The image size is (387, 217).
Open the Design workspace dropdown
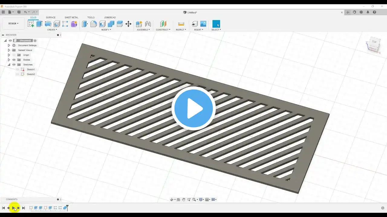click(x=13, y=24)
